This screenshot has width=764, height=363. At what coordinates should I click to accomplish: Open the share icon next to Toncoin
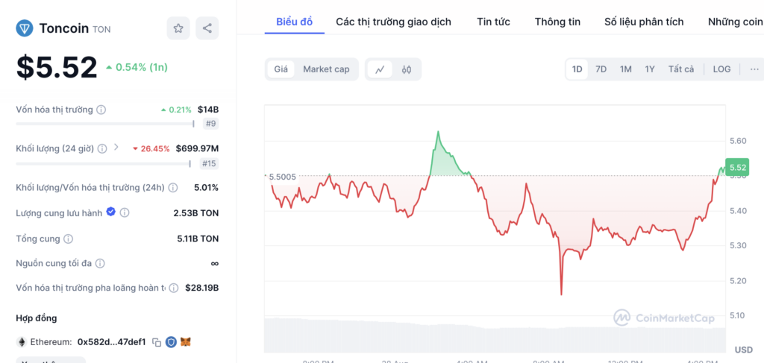(207, 28)
